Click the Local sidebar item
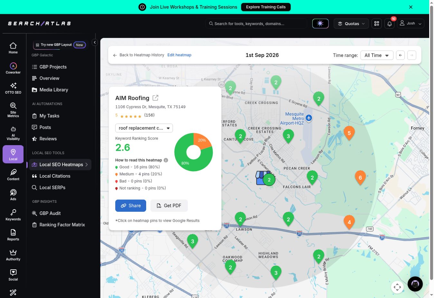434x298 pixels. (x=13, y=154)
